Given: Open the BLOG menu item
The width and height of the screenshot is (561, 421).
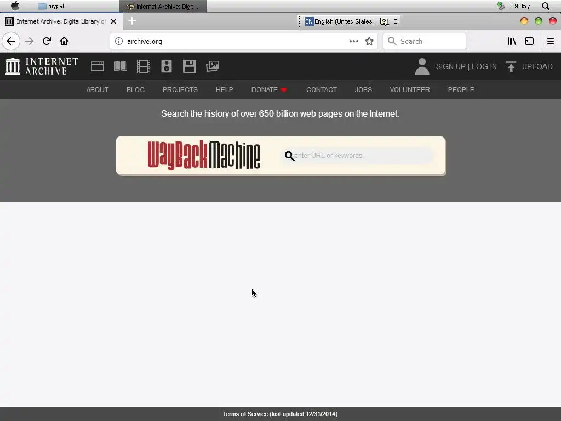Looking at the screenshot, I should 136,90.
